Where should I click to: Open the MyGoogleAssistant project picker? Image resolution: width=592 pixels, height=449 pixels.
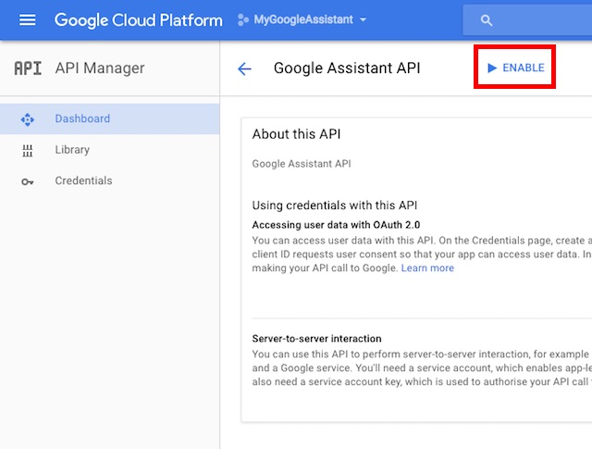pos(303,19)
